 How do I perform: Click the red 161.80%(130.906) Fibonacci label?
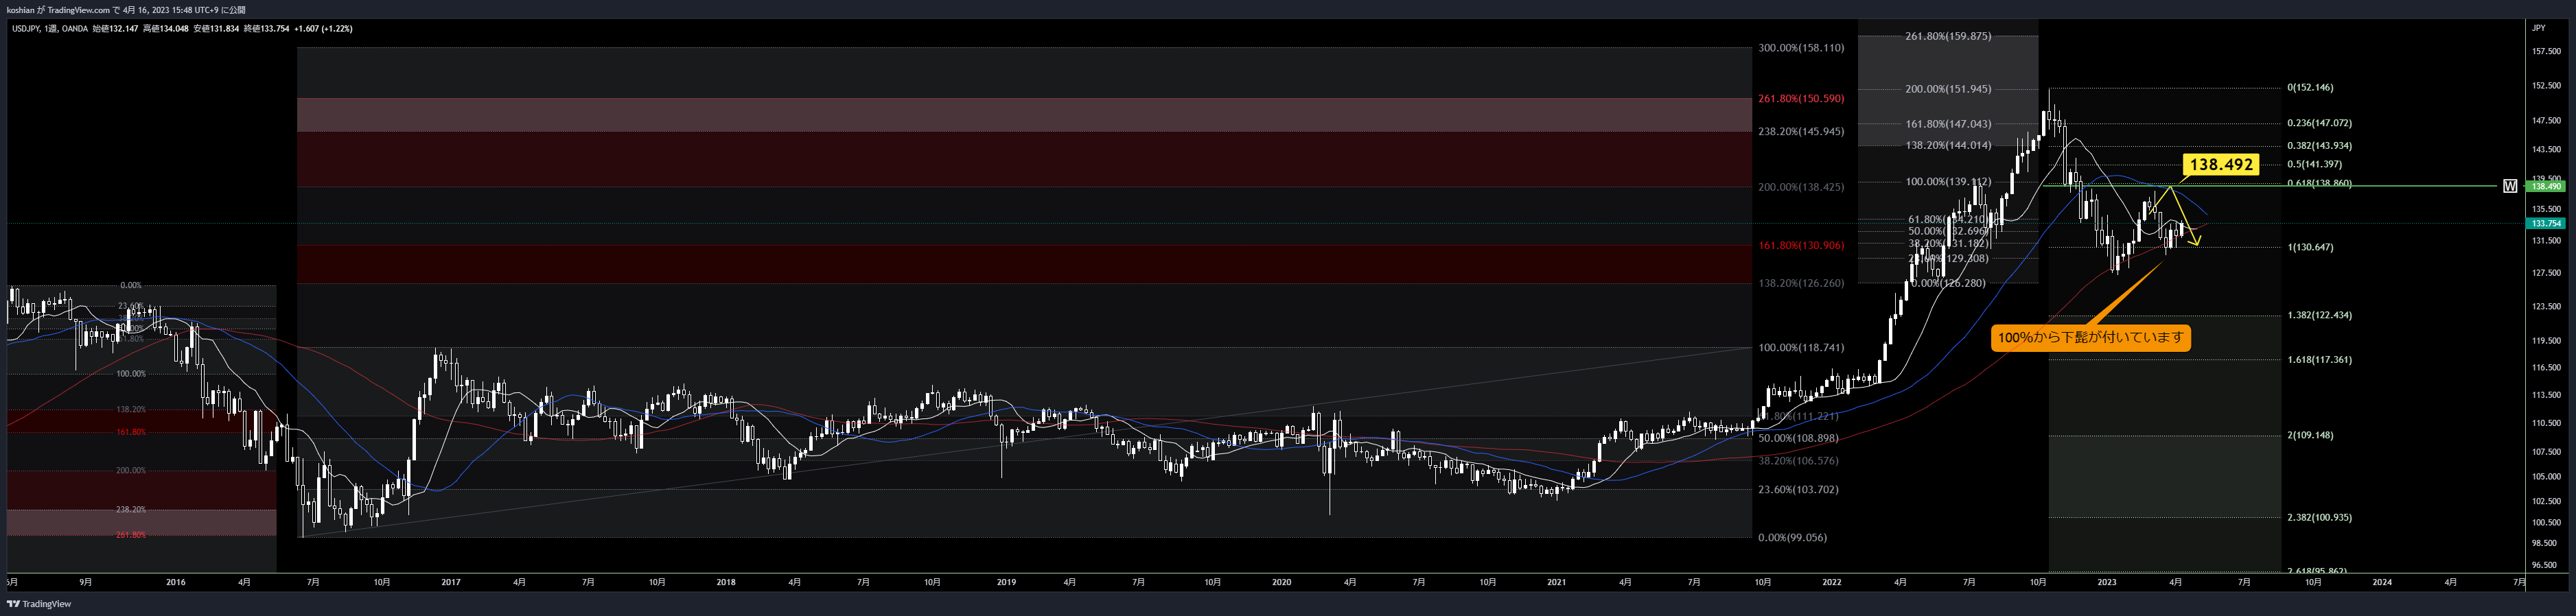[x=1801, y=245]
